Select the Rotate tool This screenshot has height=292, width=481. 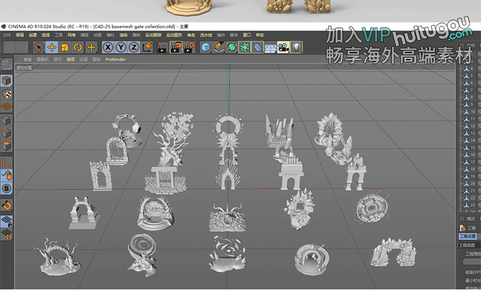click(x=78, y=47)
